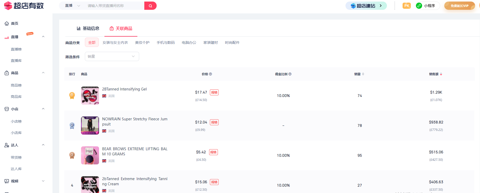The height and width of the screenshot is (193, 480).
Task: Focus the 请输入带货直播间名称 search field
Action: [x=114, y=6]
